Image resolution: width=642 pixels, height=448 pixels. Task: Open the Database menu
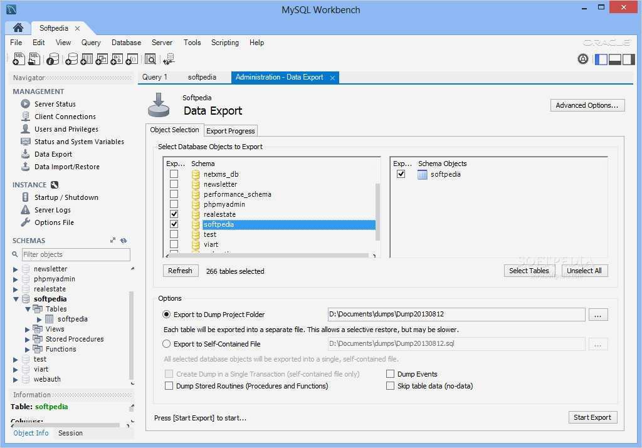pyautogui.click(x=126, y=43)
